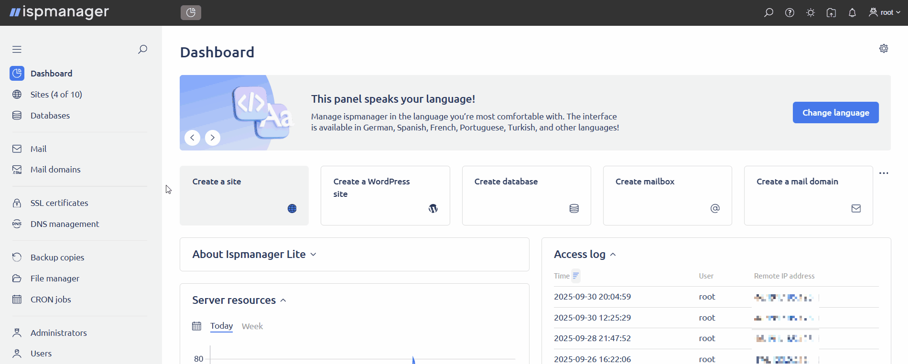The width and height of the screenshot is (908, 364).
Task: Toggle the light/dark theme sun icon
Action: point(811,13)
